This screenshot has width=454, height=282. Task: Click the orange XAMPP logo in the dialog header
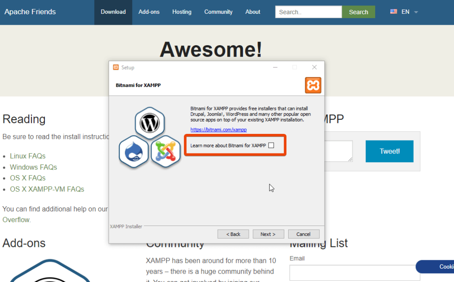click(313, 85)
